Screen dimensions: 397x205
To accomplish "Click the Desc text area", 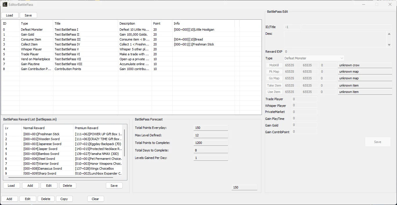I will coord(335,39).
